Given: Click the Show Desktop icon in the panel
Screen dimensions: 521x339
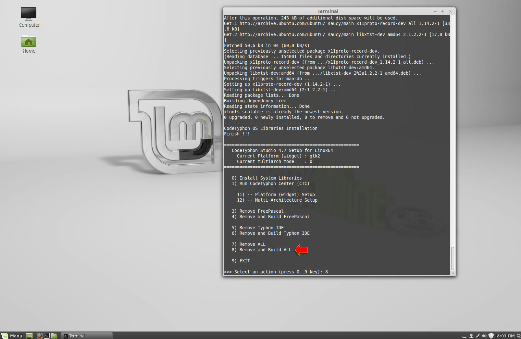Looking at the screenshot, I should pyautogui.click(x=29, y=336).
